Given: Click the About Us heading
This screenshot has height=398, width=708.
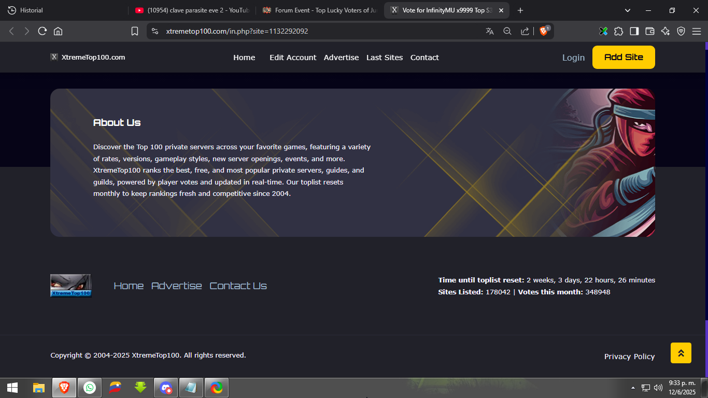Looking at the screenshot, I should pyautogui.click(x=117, y=123).
